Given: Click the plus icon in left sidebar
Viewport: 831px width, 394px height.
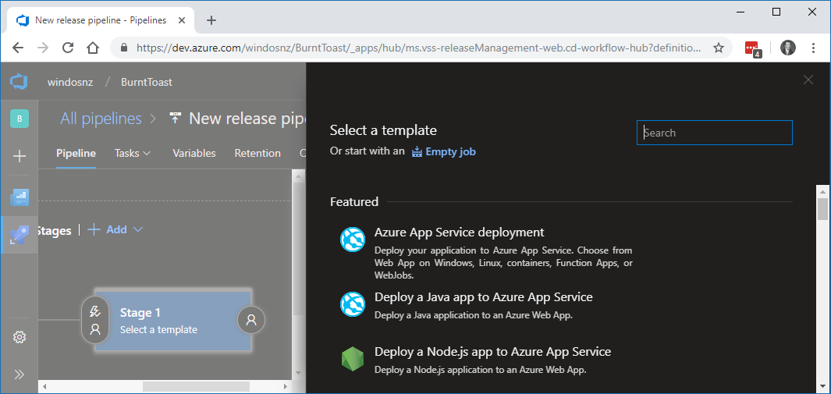Looking at the screenshot, I should 19,156.
